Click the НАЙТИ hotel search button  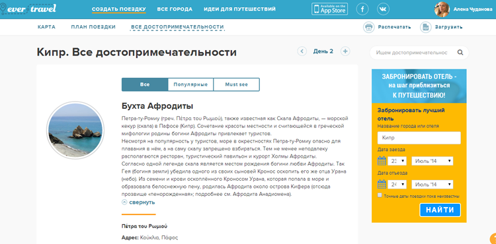click(440, 210)
